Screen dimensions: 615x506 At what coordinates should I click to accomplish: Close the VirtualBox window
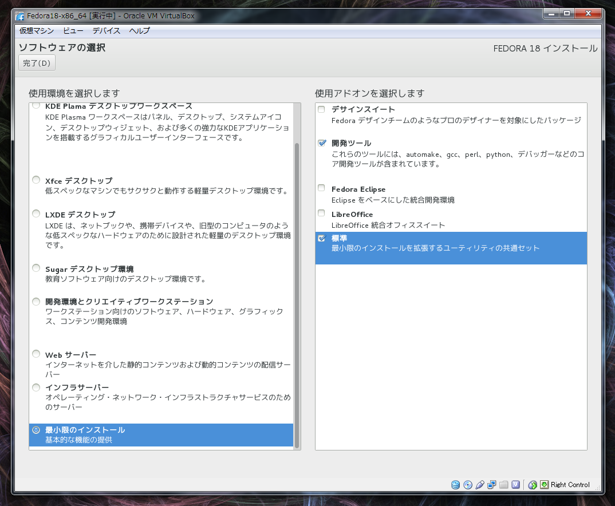tap(588, 14)
